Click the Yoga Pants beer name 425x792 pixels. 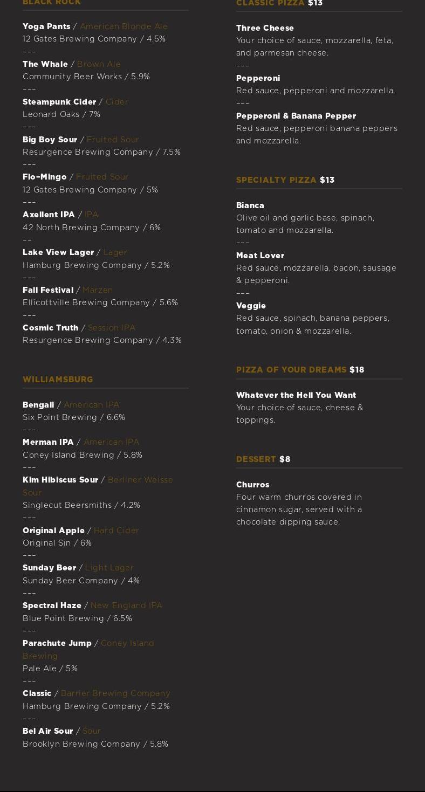point(46,26)
